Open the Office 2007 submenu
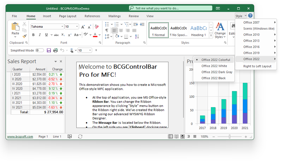Screen dimensions: 285x162 pos(256,22)
